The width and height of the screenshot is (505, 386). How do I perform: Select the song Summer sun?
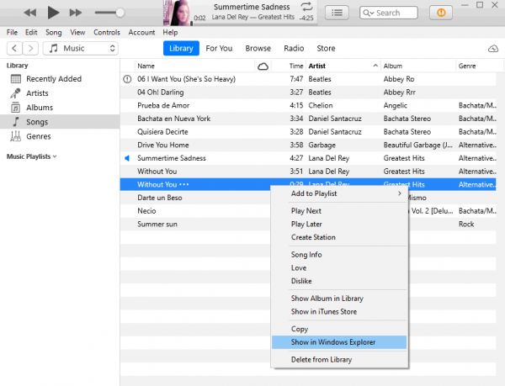(195, 225)
